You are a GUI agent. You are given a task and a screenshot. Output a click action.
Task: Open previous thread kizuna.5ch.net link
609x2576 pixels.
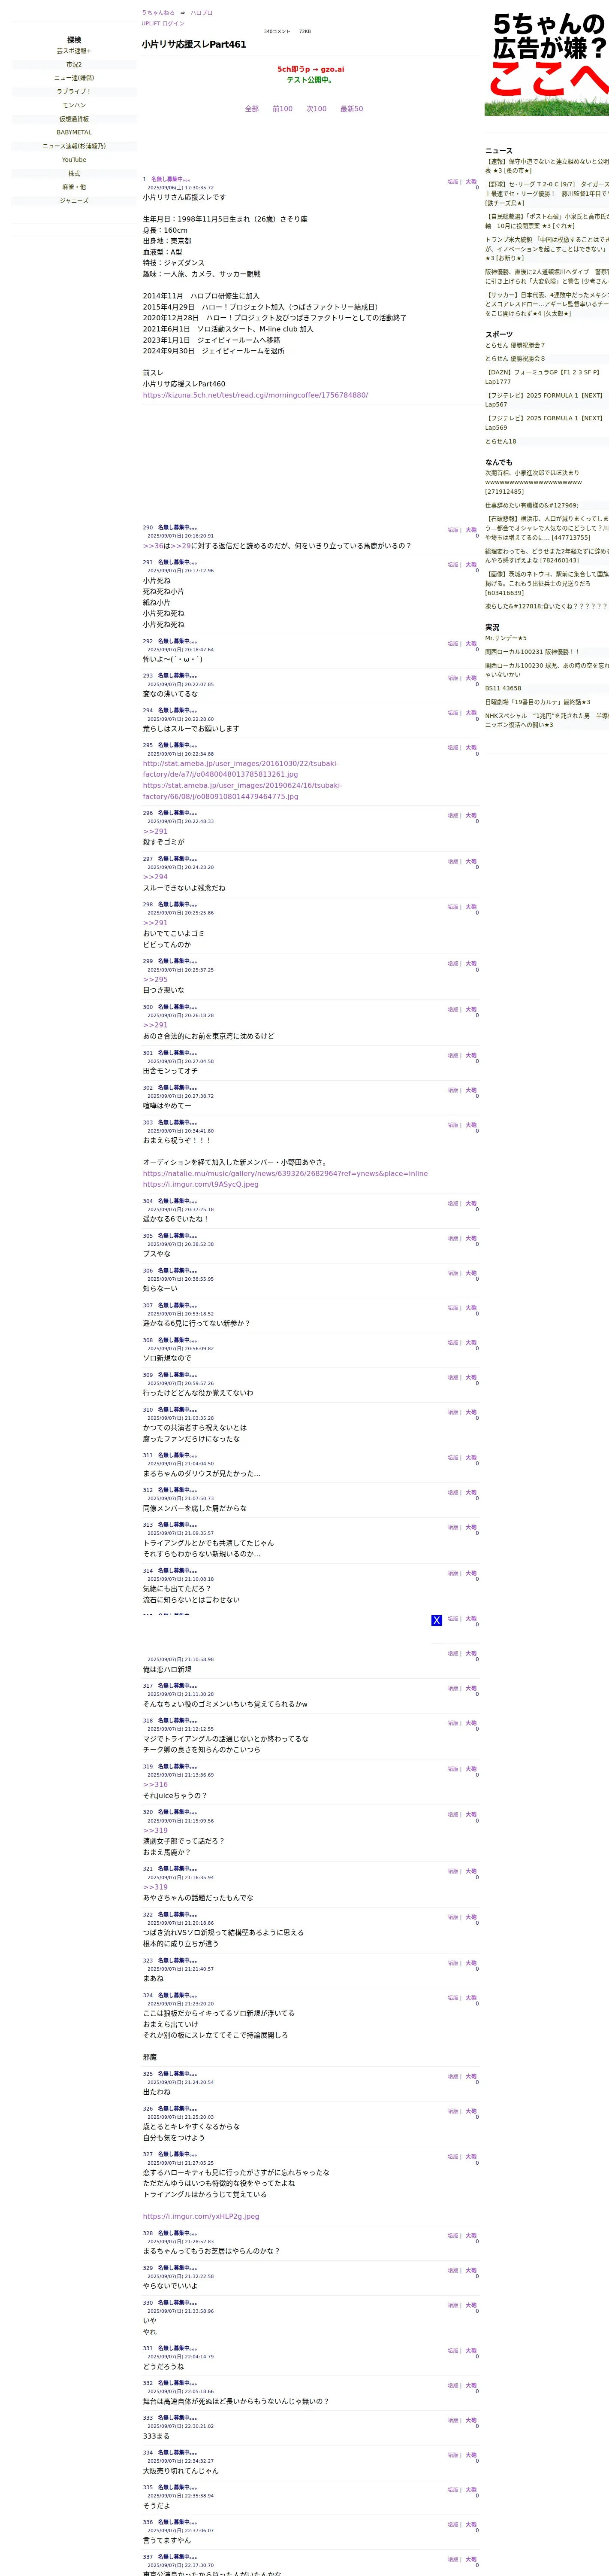coord(256,395)
